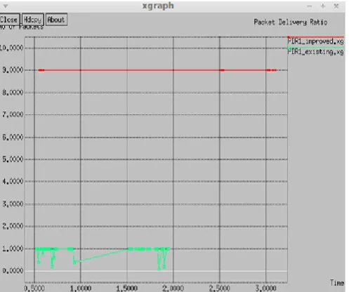Click the 2.0000 x-axis value
The image size is (349, 292).
coord(173,288)
